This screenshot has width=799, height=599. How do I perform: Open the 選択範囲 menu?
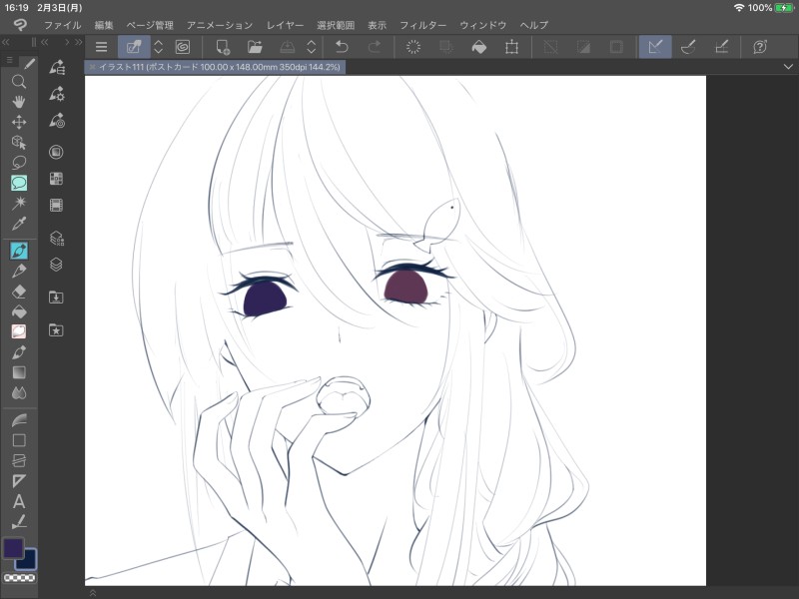(336, 25)
